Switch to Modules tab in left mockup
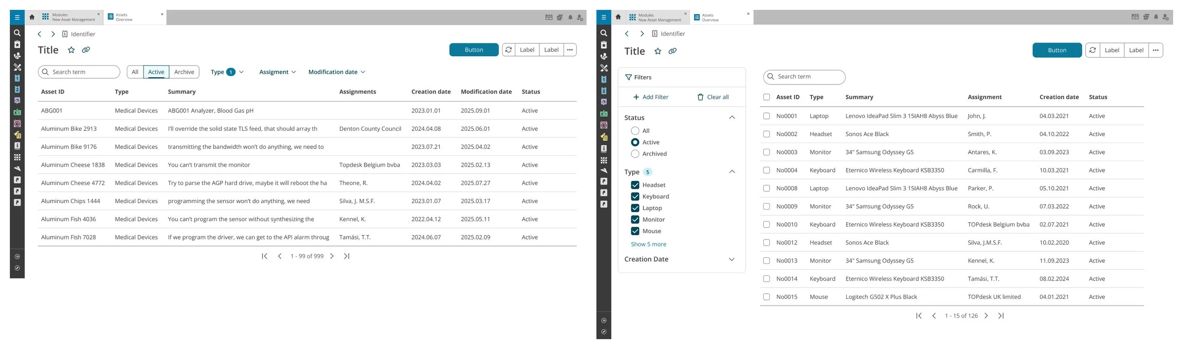This screenshot has width=1183, height=349. tap(71, 17)
